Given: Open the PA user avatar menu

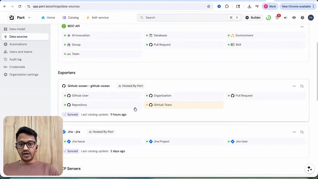Looking at the screenshot, I should tap(311, 18).
